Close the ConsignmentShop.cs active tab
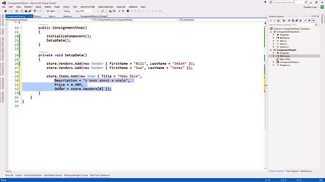Image resolution: width=325 pixels, height=182 pixels. (32, 16)
